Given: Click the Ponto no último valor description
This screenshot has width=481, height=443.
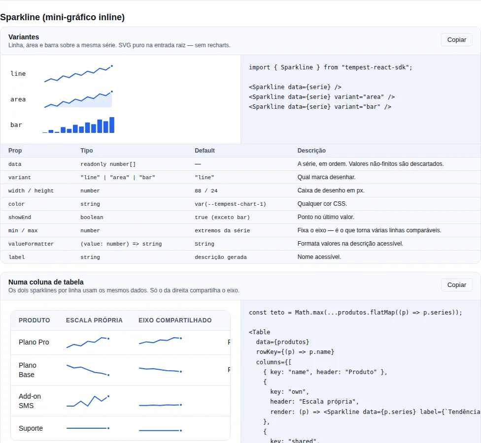Looking at the screenshot, I should 326,217.
